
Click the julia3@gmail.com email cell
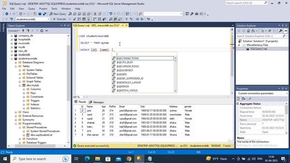click(x=128, y=110)
